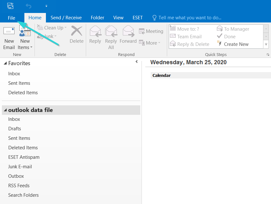Click the Meeting reply icon

142,31
